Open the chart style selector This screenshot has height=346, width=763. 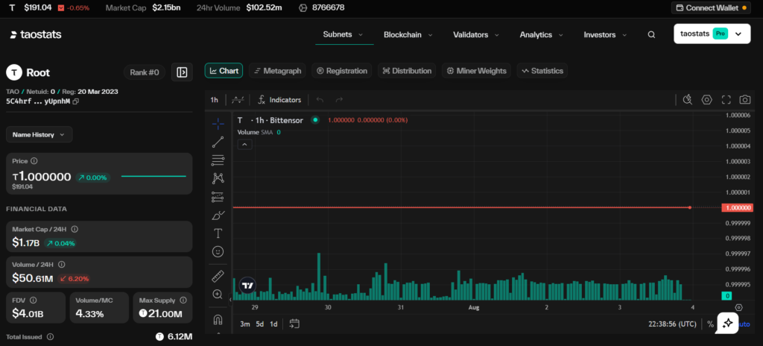pyautogui.click(x=238, y=100)
